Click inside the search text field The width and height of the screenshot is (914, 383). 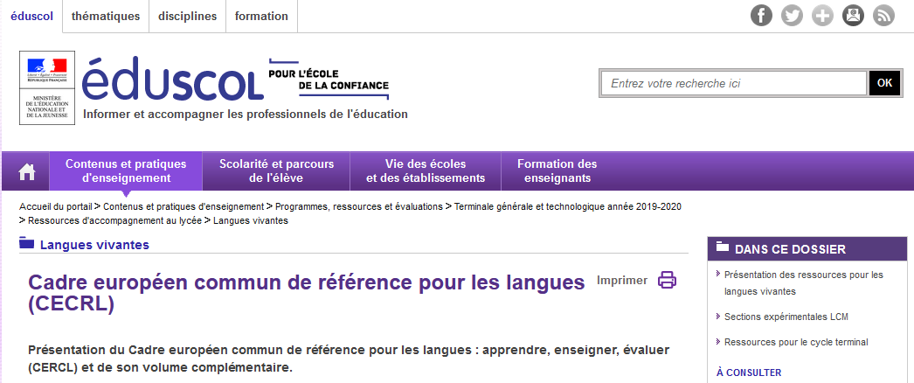[734, 83]
